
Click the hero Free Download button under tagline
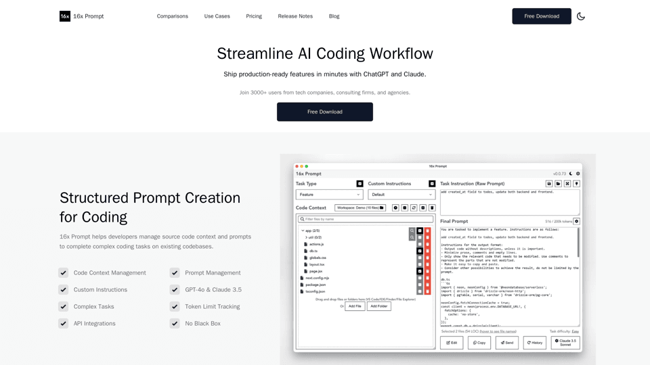pyautogui.click(x=324, y=112)
